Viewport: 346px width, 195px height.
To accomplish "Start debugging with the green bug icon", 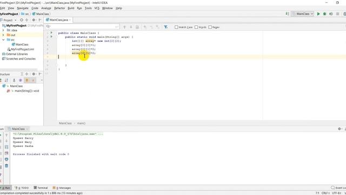I will (x=324, y=14).
